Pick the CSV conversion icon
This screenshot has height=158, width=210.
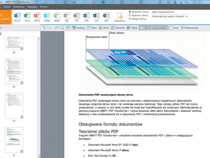click(96, 17)
